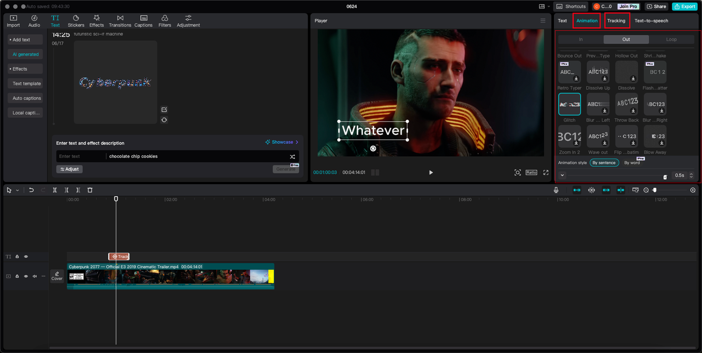Play the video preview

(x=431, y=172)
